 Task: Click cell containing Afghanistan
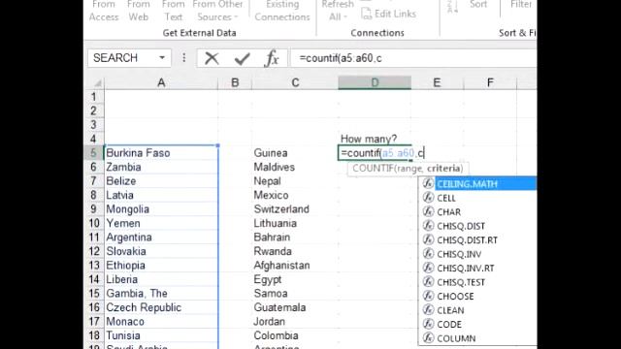(295, 265)
